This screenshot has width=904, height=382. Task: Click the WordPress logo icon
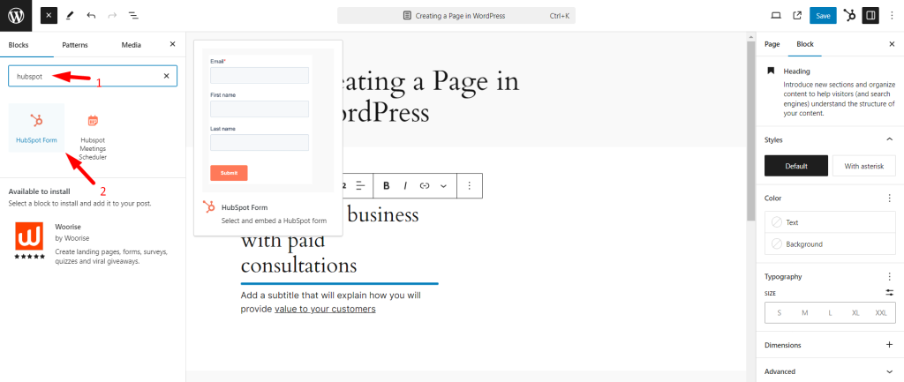(x=16, y=16)
